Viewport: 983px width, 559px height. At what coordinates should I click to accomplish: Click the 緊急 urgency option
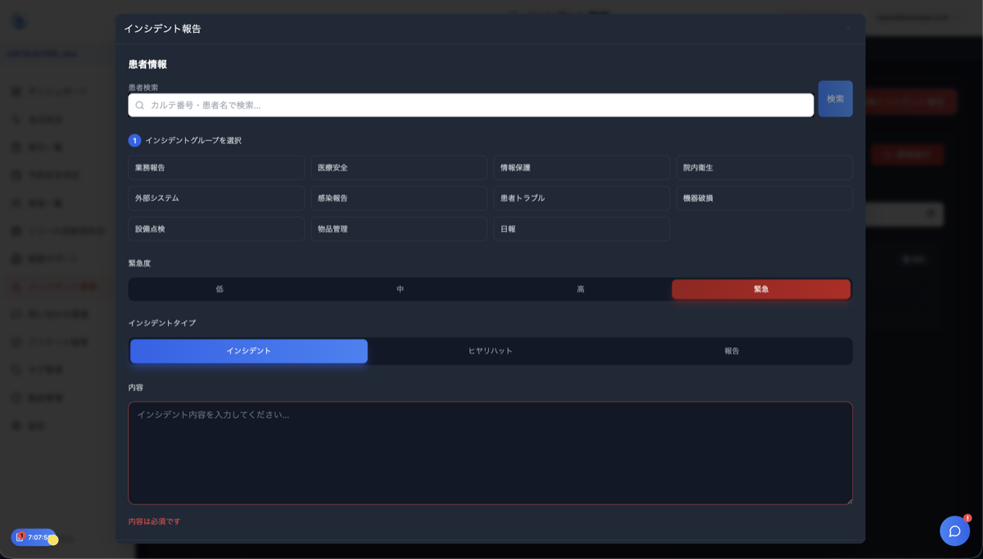(x=761, y=289)
